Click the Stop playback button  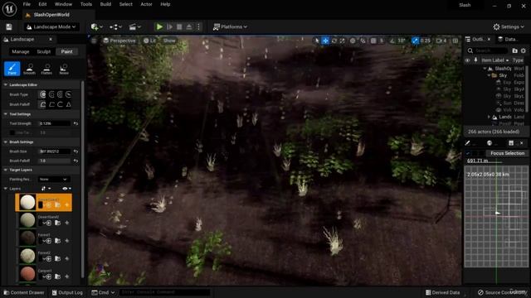[179, 26]
